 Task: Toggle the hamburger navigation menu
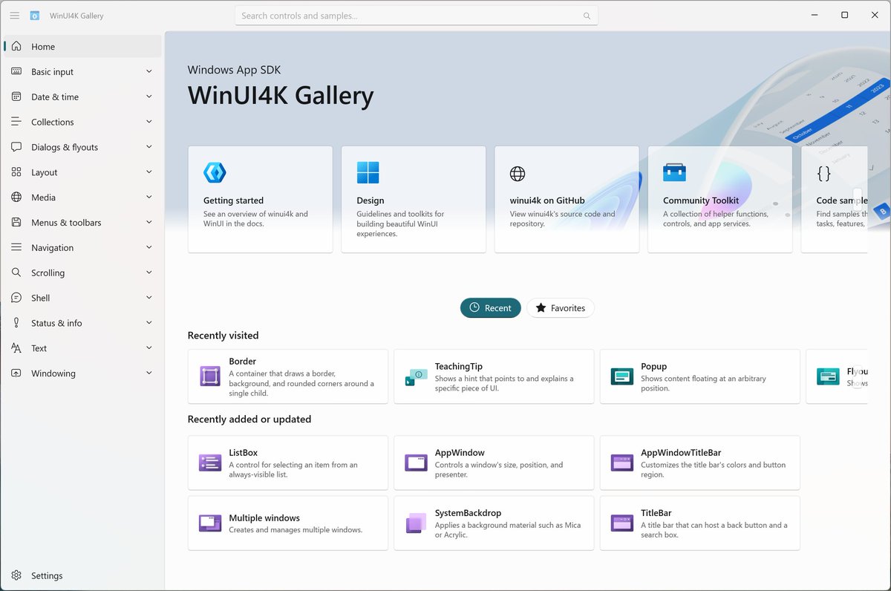click(x=15, y=16)
